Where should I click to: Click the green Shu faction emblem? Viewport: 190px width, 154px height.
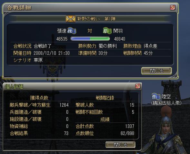[x=107, y=31]
